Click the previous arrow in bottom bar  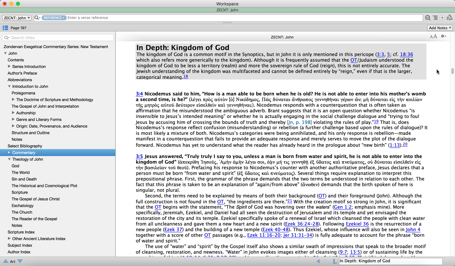pos(318,261)
